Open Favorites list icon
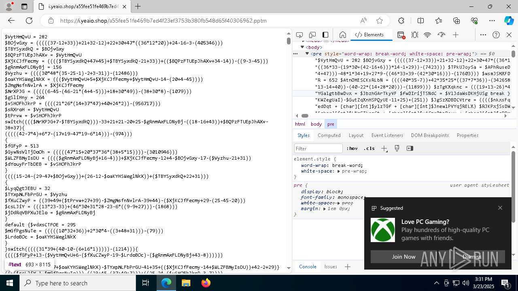The width and height of the screenshot is (518, 291). click(x=439, y=21)
